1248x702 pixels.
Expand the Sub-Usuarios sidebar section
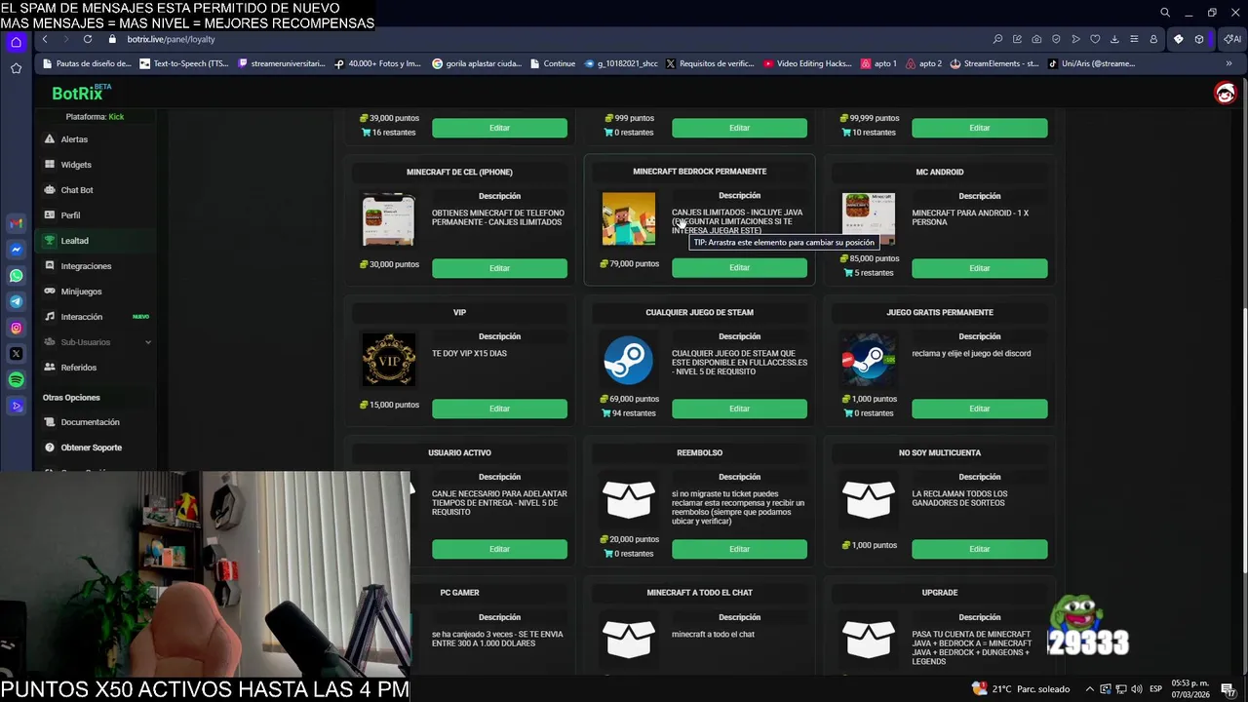[97, 342]
